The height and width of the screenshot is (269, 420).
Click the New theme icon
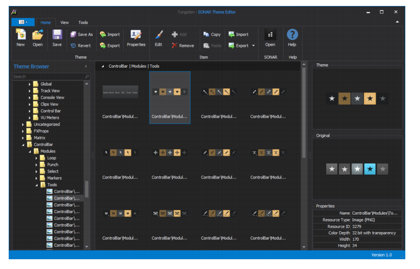pyautogui.click(x=21, y=36)
